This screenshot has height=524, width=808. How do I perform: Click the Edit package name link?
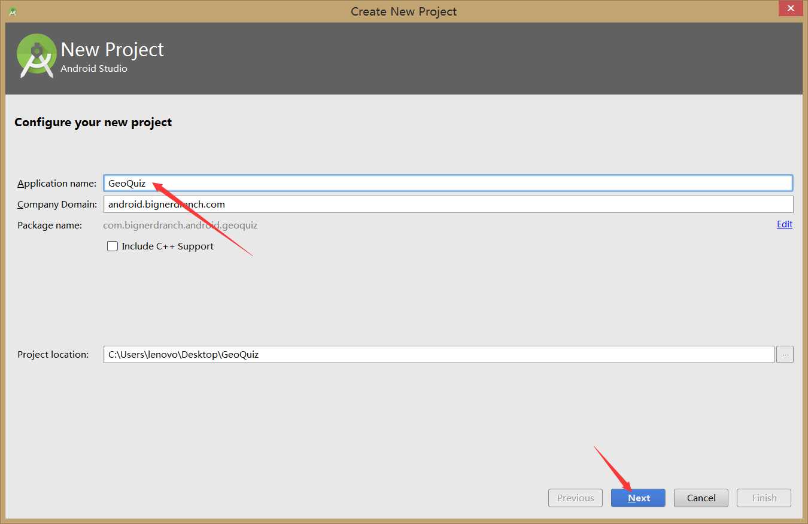click(x=785, y=224)
